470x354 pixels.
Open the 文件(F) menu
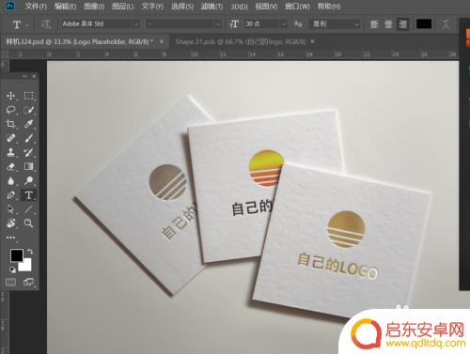(x=36, y=7)
